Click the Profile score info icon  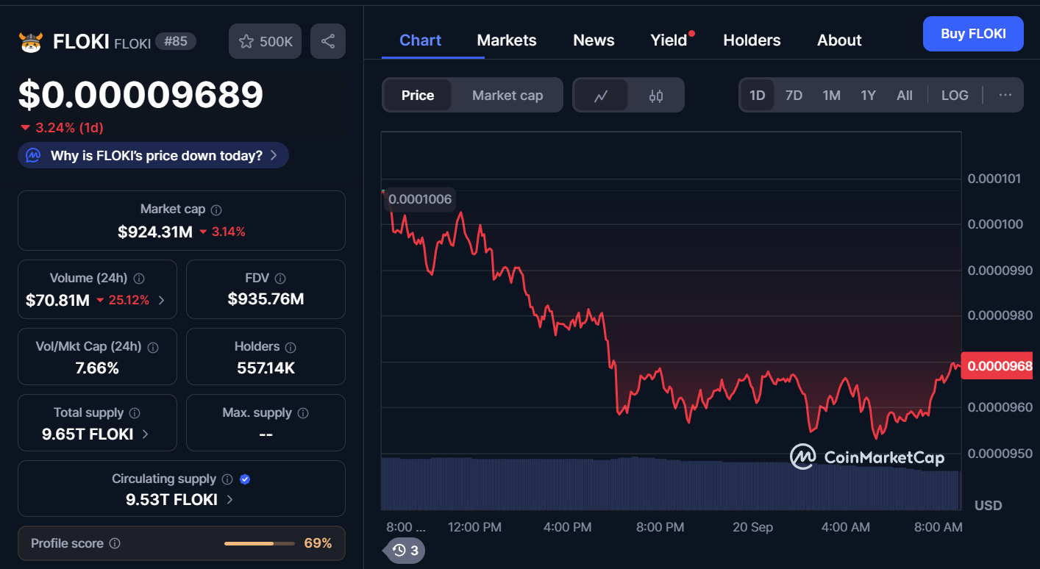[x=115, y=543]
